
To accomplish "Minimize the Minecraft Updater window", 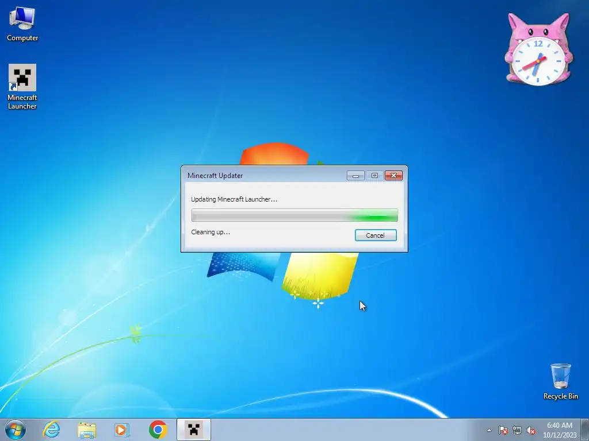I will click(355, 176).
